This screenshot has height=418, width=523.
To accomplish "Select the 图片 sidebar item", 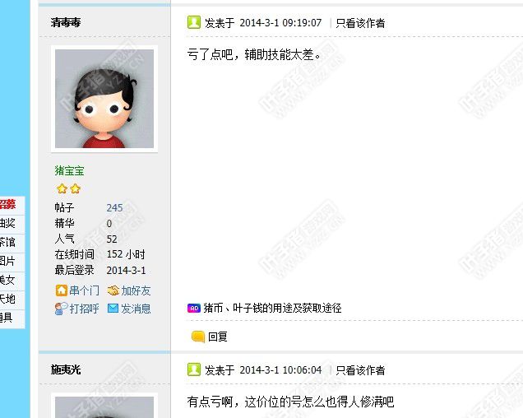I will point(7,261).
